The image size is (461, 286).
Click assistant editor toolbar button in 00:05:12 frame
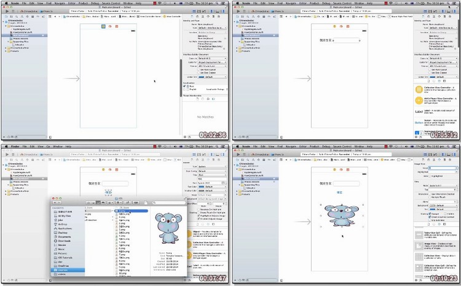point(430,11)
